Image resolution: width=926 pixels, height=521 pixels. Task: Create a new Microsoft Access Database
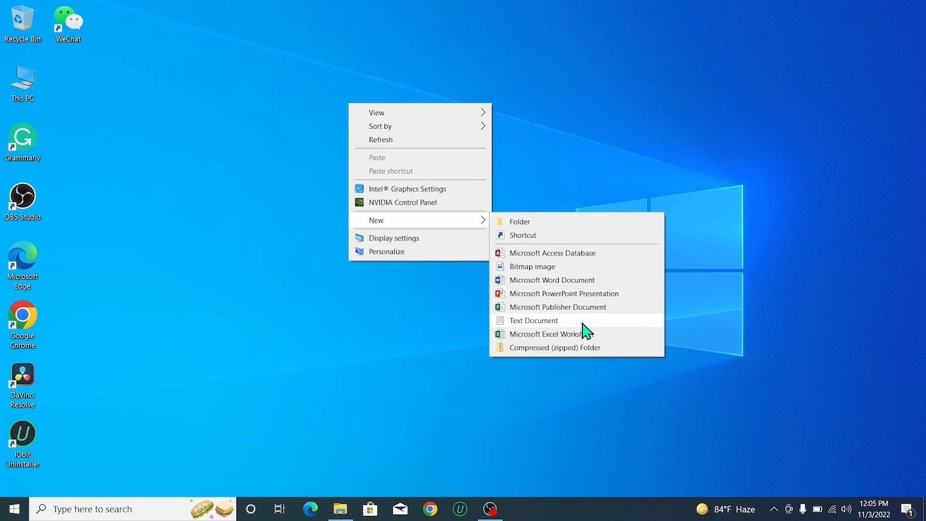coord(577,253)
